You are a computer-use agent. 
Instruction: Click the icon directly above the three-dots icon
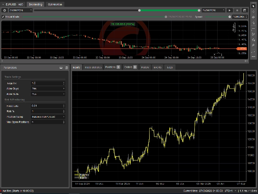pos(253,52)
